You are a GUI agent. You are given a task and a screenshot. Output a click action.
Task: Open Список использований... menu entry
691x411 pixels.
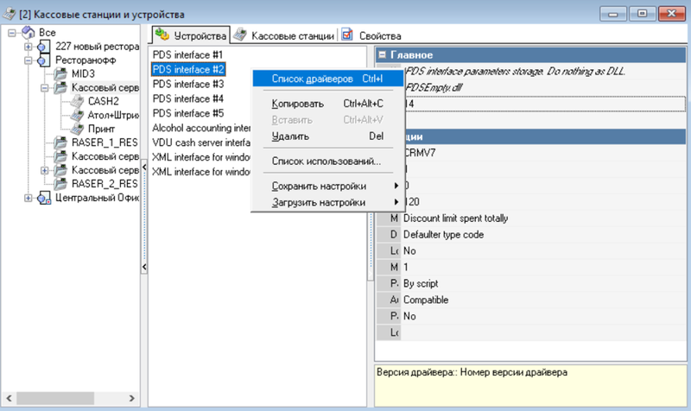(x=327, y=161)
